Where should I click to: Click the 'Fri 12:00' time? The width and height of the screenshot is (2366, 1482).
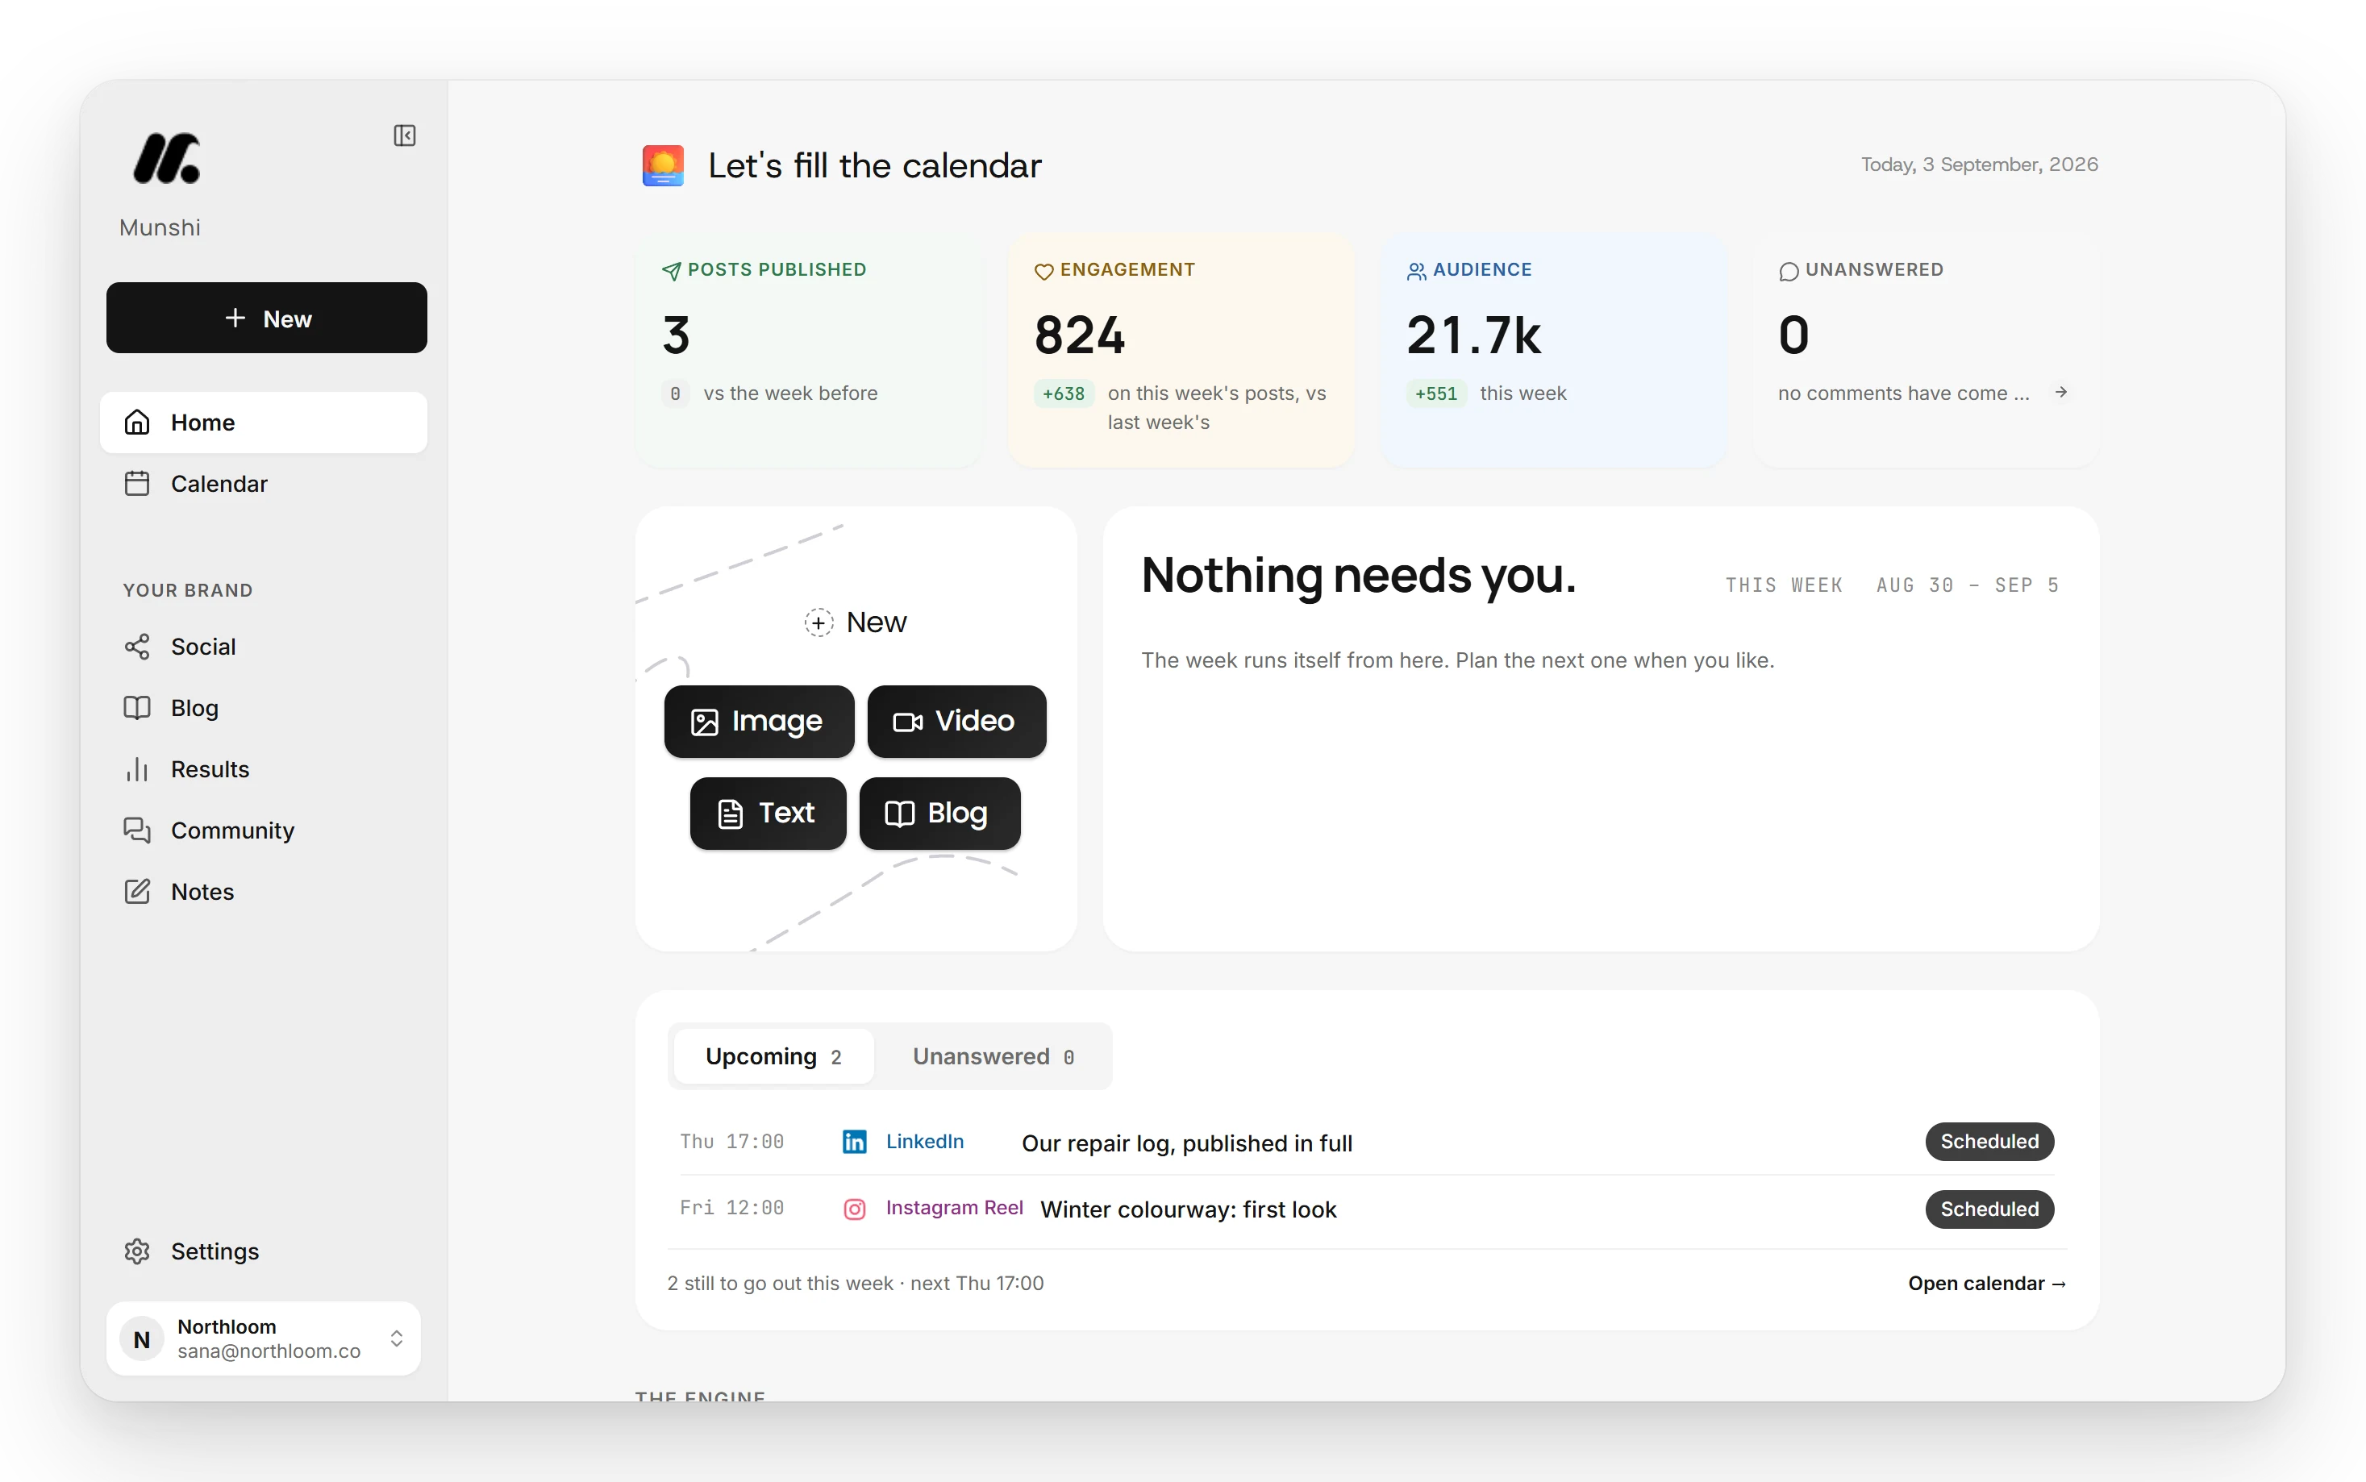[x=732, y=1209]
